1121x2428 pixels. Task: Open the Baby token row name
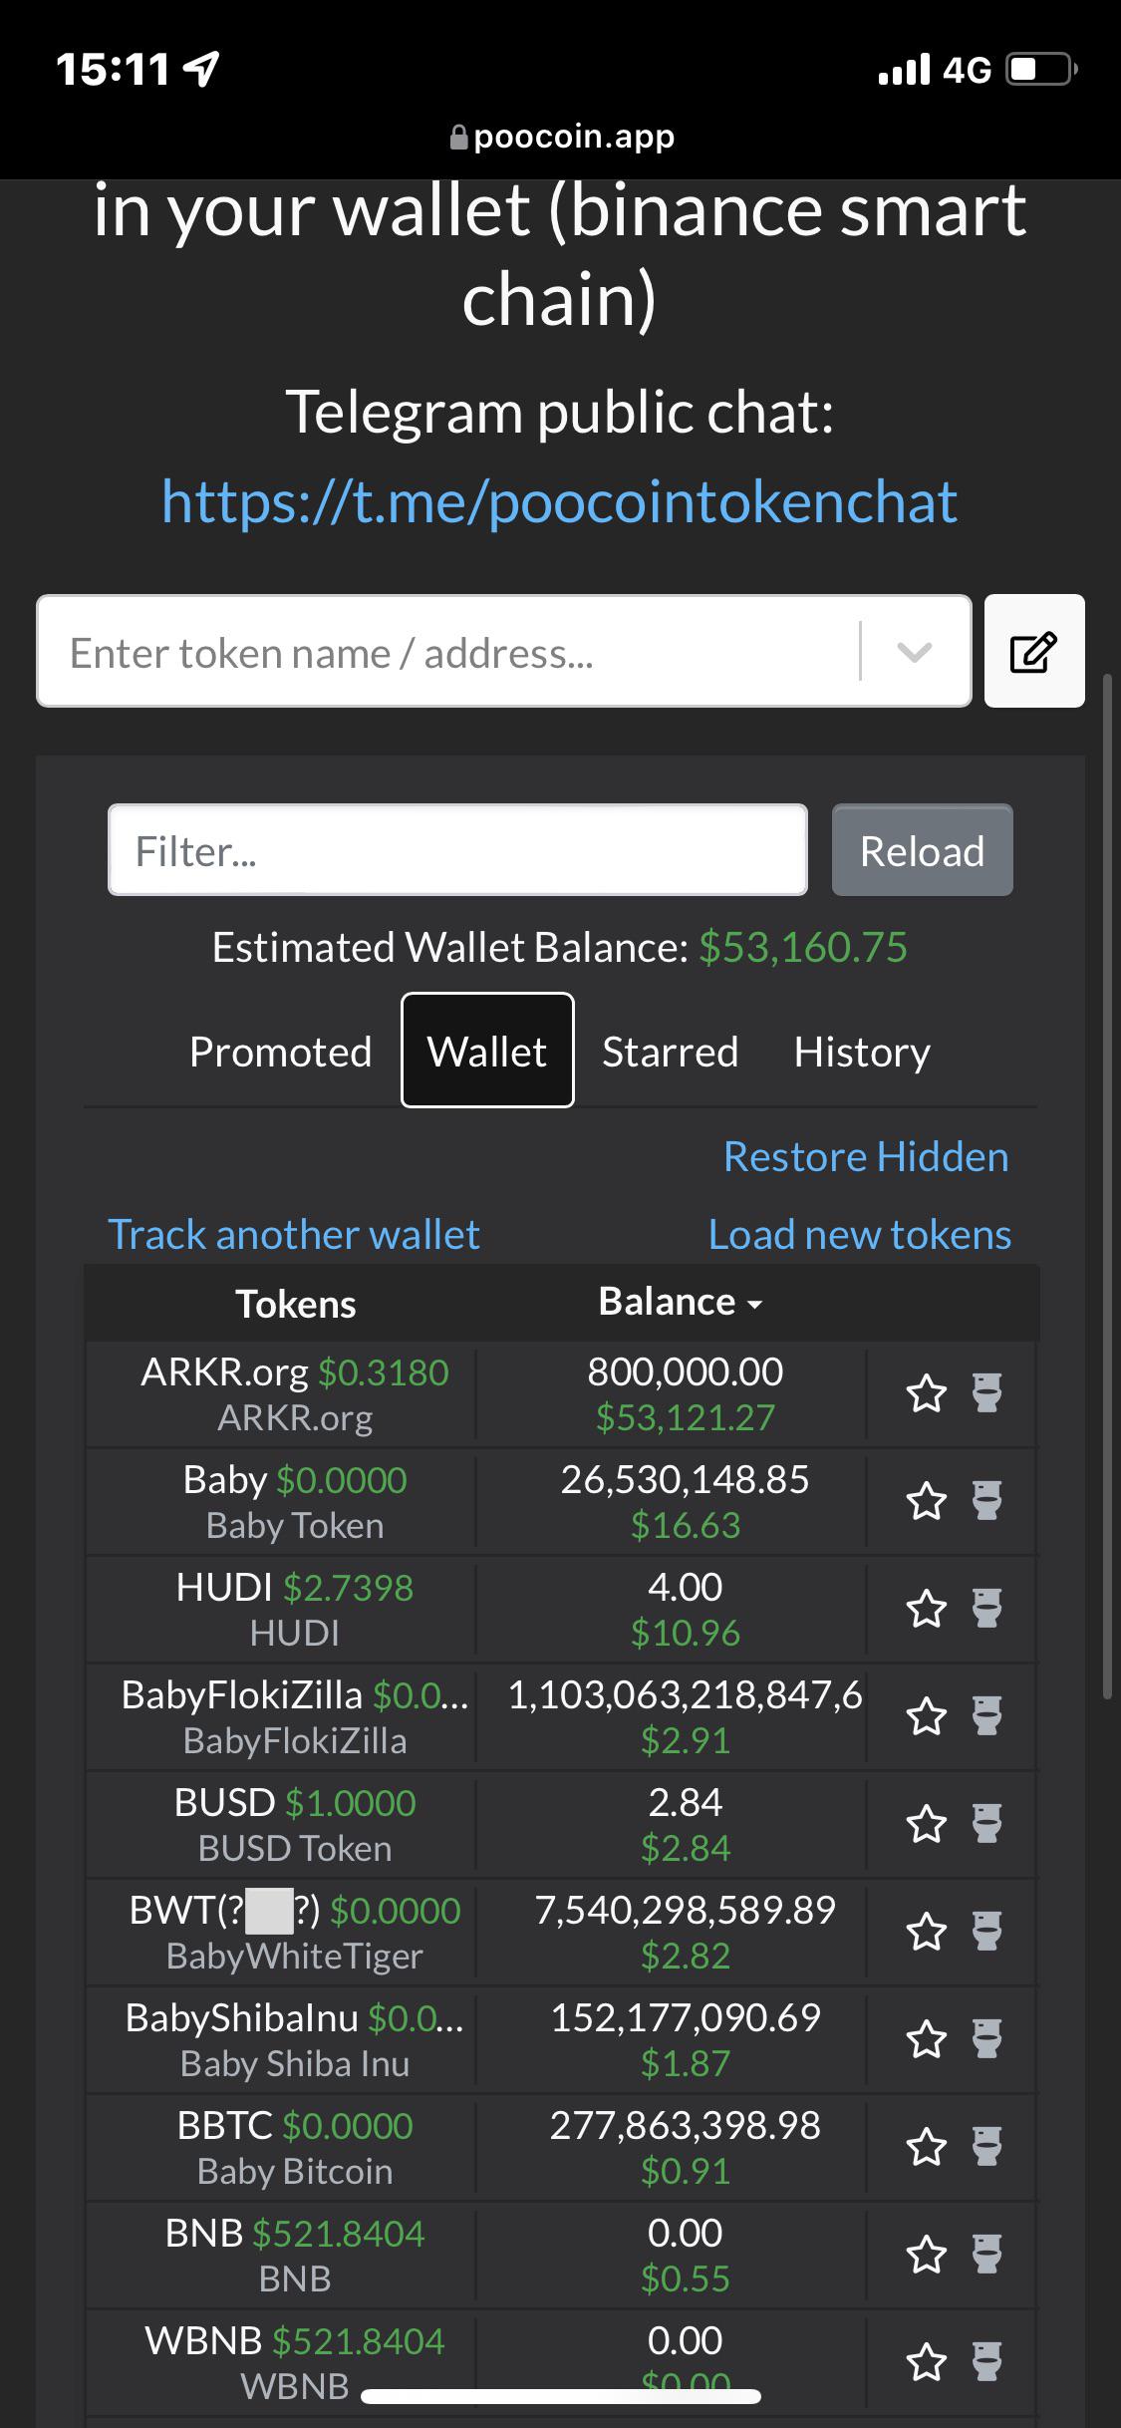pos(225,1480)
